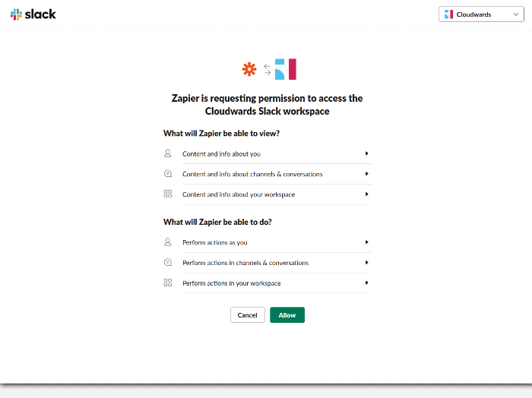This screenshot has height=398, width=532.
Task: Click person icon beside Content about you
Action: (x=168, y=153)
